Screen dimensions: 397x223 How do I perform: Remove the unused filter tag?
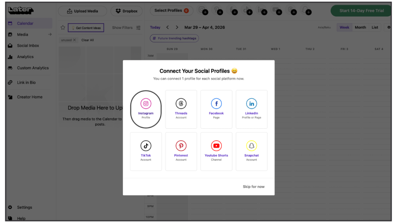[x=74, y=40]
